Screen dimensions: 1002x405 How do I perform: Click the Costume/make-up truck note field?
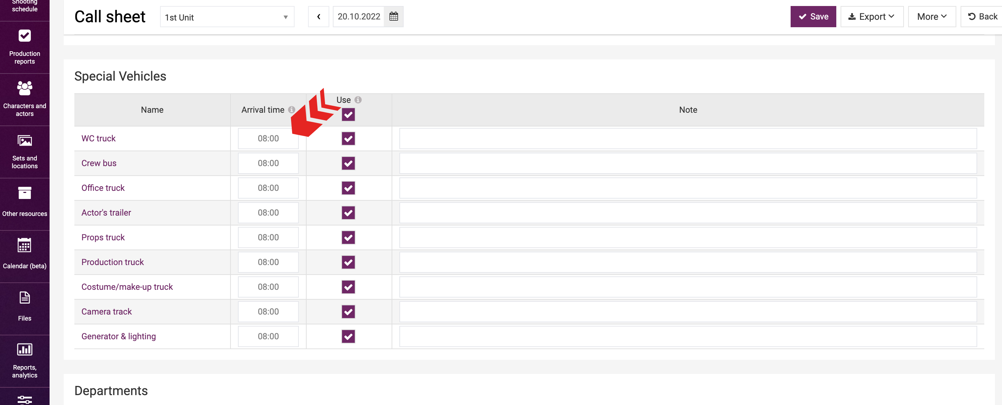click(x=688, y=287)
